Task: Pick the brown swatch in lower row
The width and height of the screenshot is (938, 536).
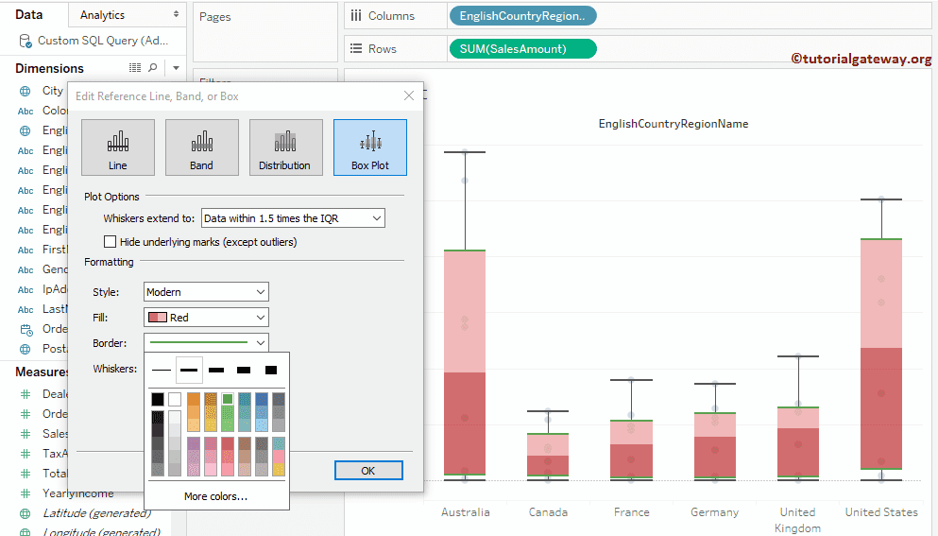Action: 245,443
